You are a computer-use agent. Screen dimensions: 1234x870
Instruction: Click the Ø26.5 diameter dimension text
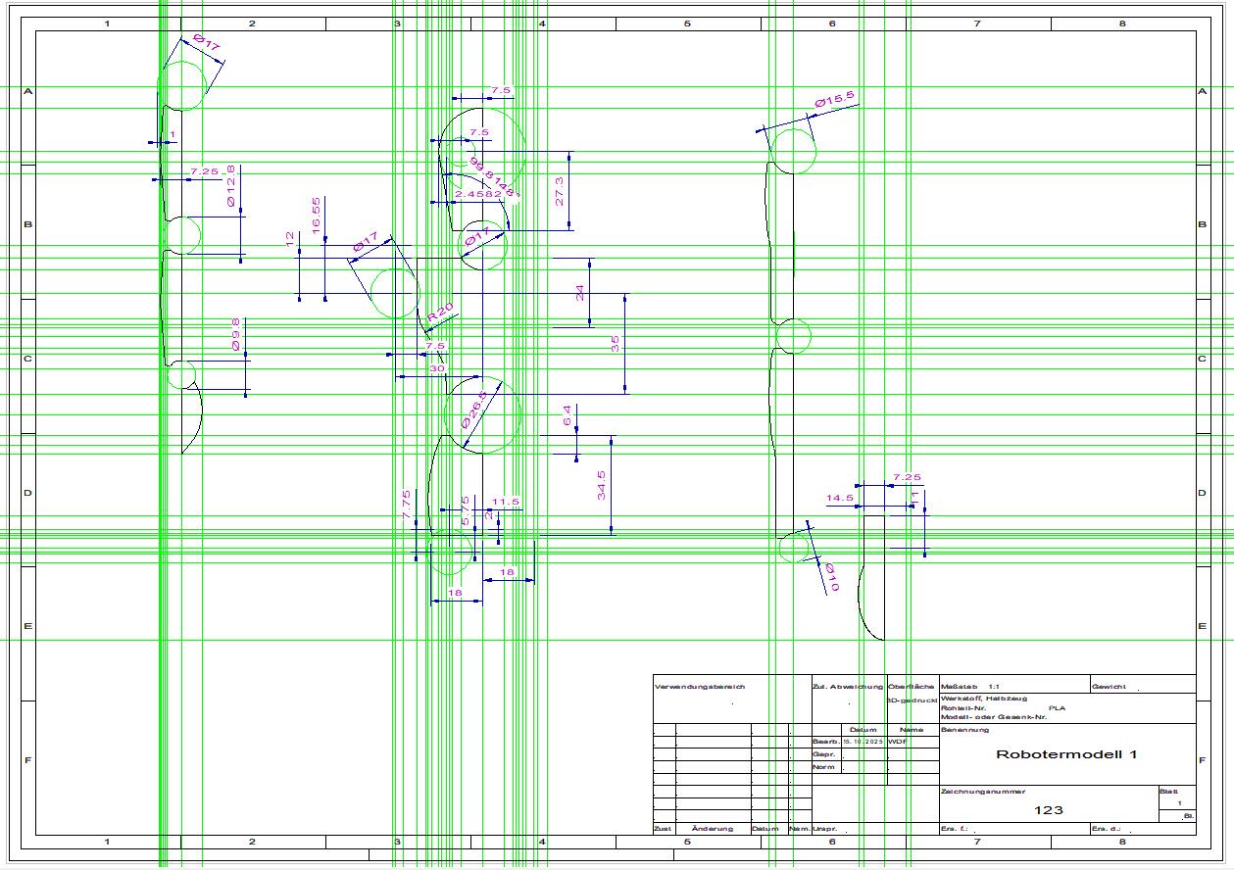point(475,410)
